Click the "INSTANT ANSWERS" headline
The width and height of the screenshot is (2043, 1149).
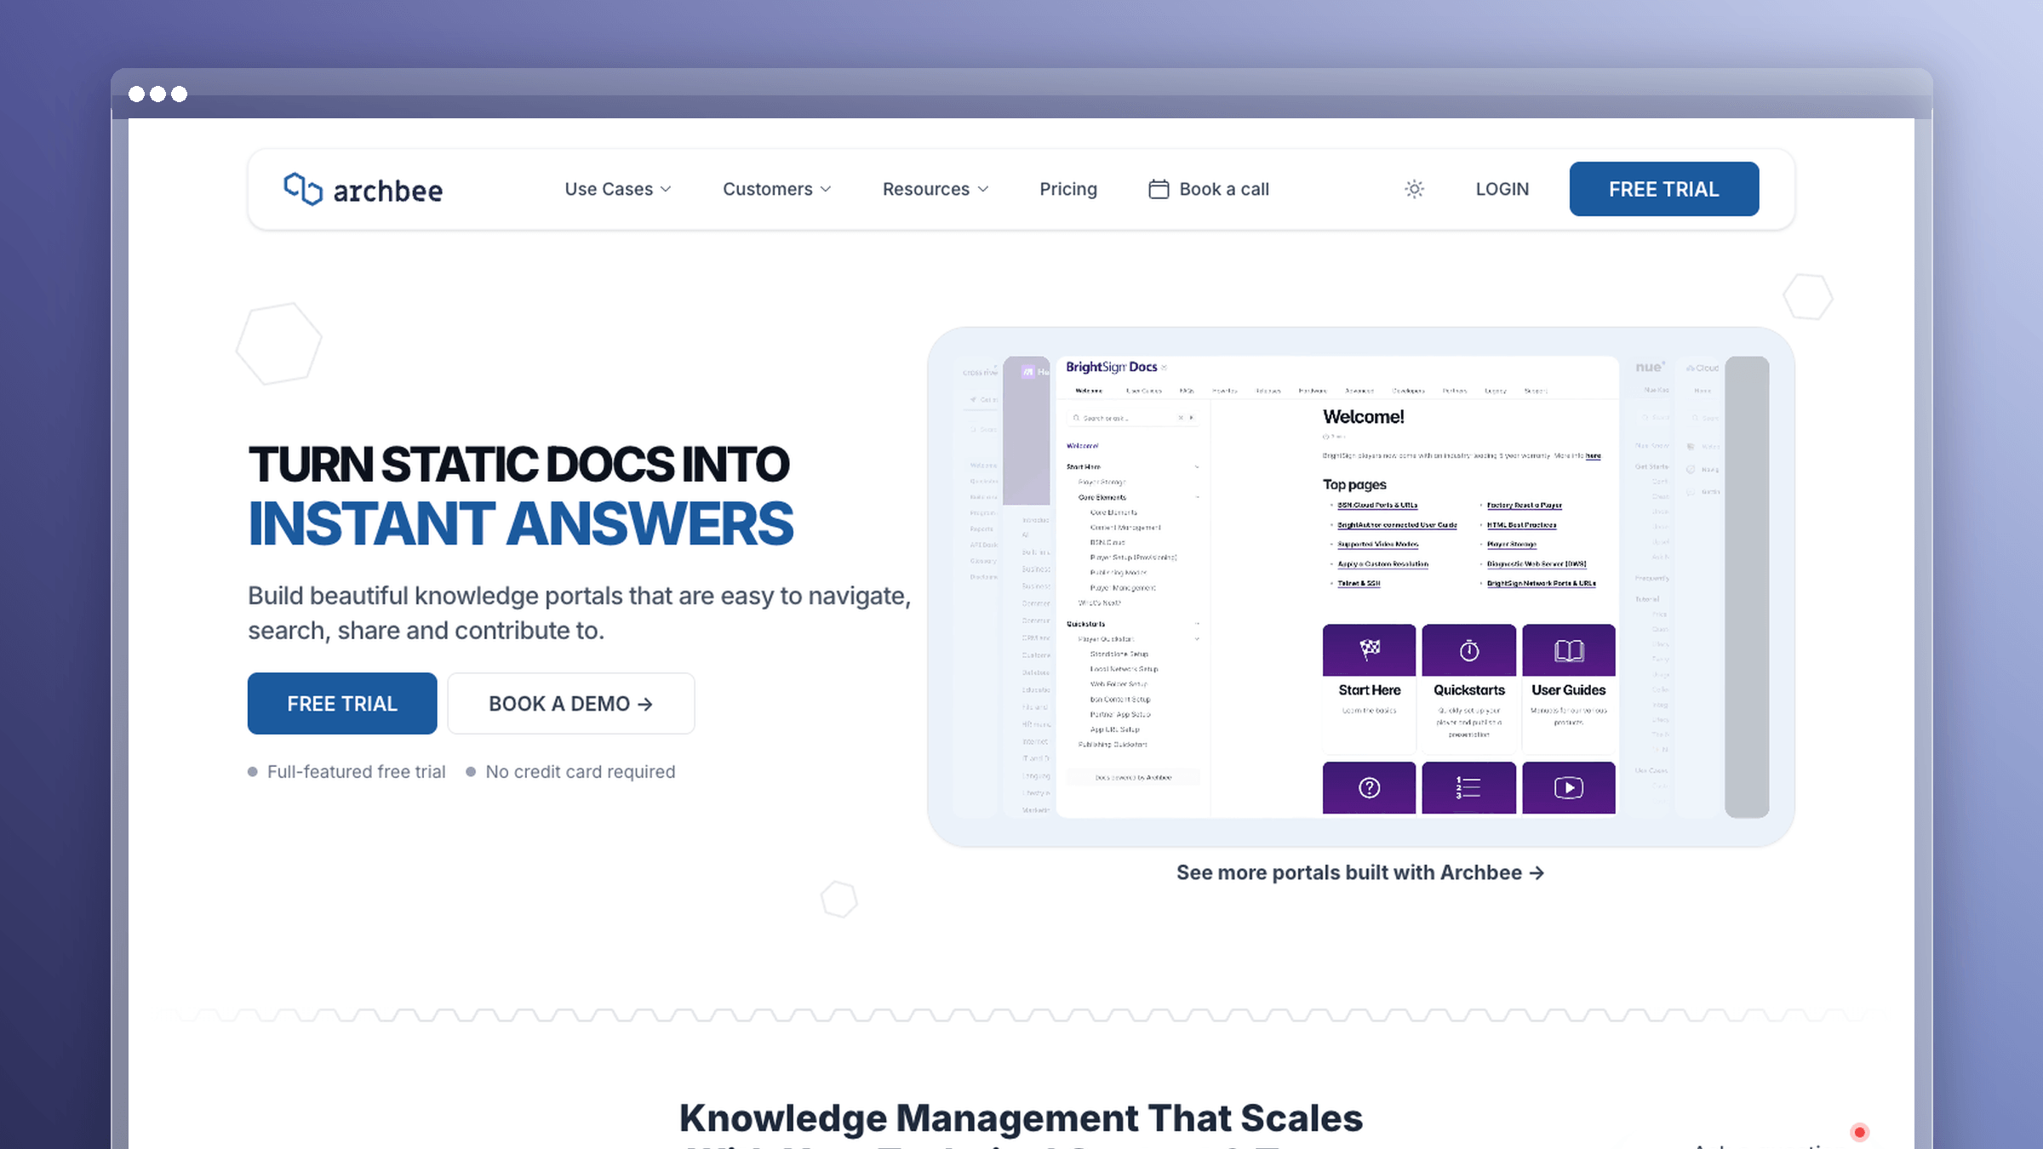pyautogui.click(x=521, y=523)
